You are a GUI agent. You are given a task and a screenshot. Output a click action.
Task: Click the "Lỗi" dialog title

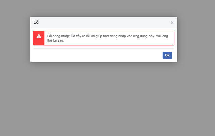tap(36, 22)
